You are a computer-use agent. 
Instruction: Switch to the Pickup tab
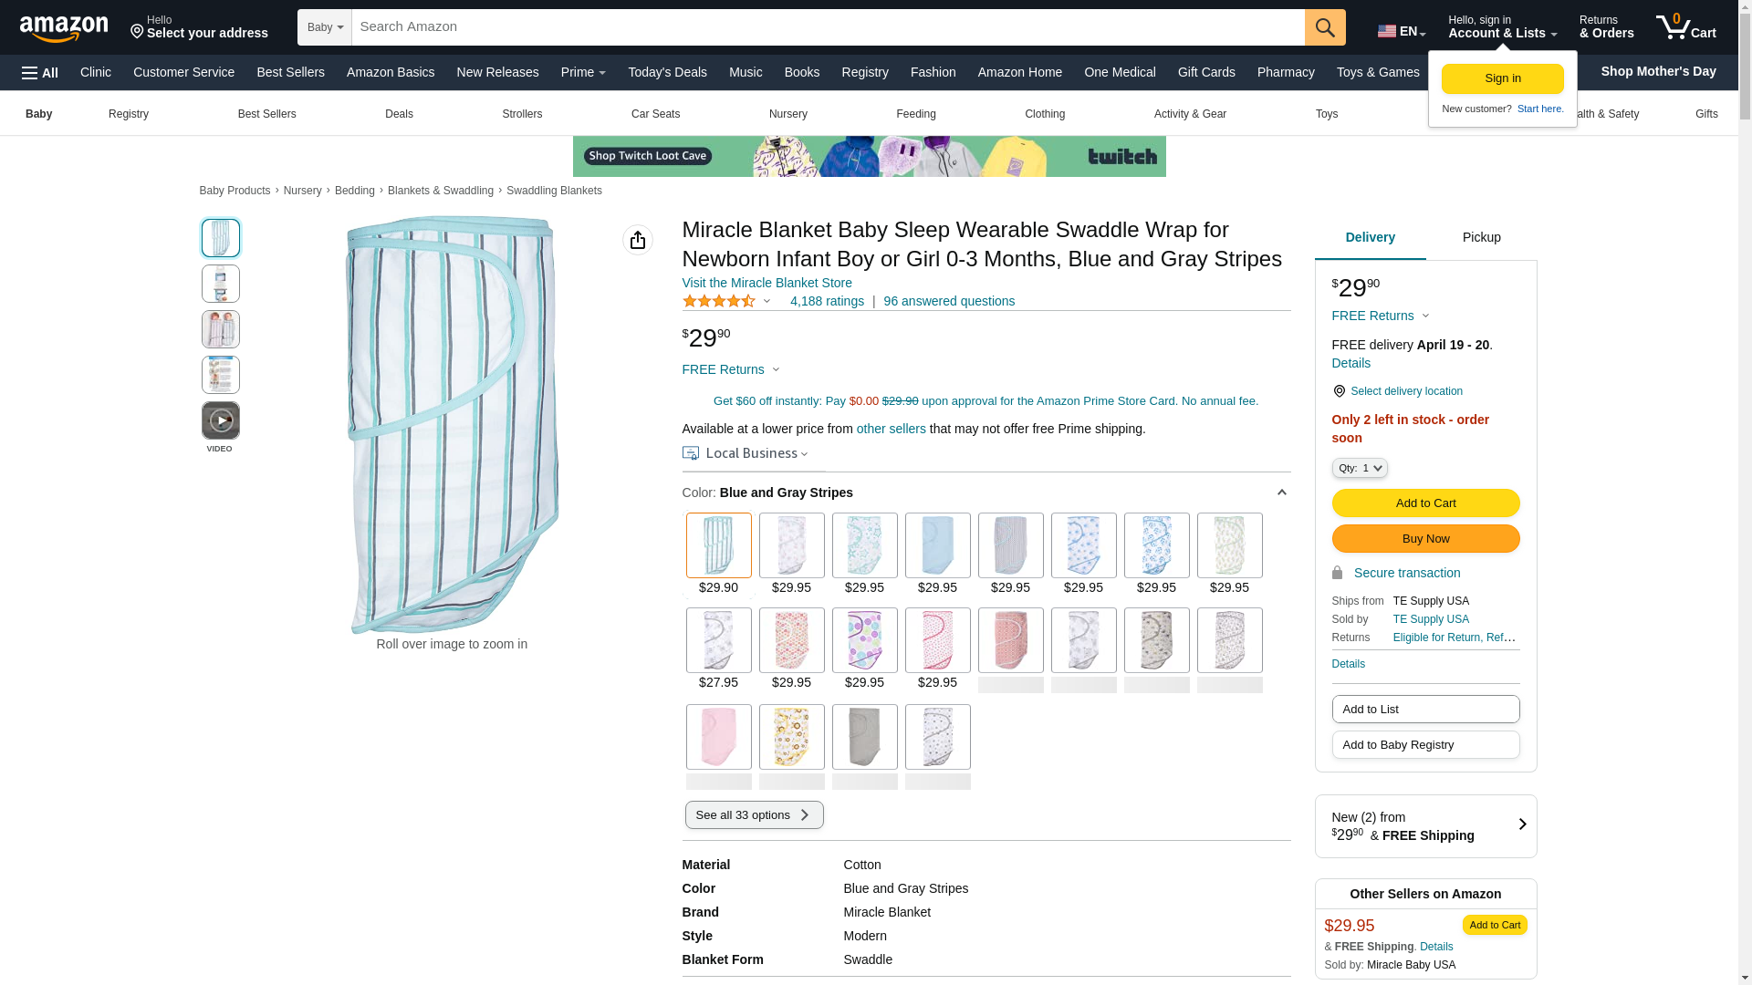click(1481, 238)
